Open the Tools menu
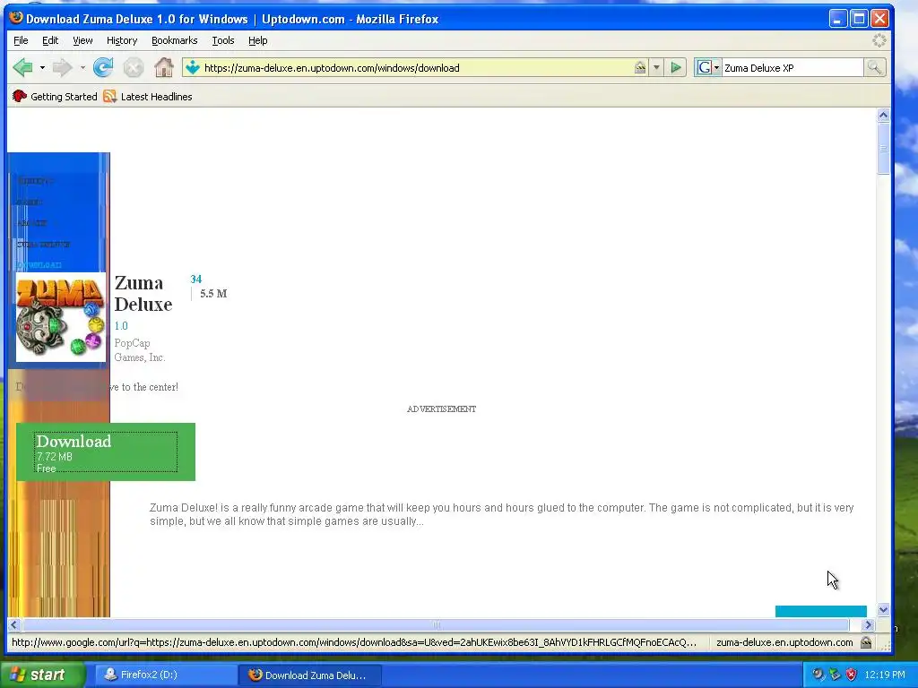This screenshot has height=688, width=918. click(x=223, y=40)
